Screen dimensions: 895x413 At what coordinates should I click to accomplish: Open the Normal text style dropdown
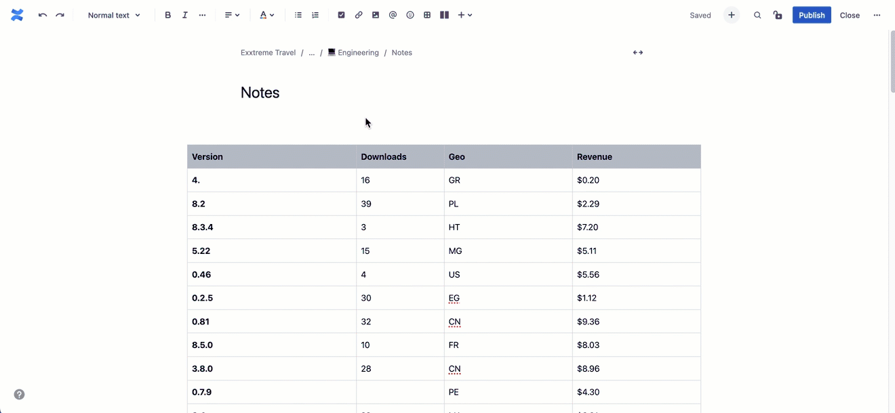pos(114,15)
